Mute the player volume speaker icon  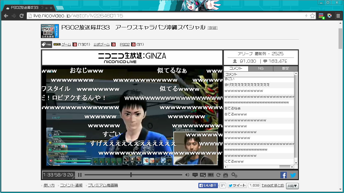tap(187, 175)
